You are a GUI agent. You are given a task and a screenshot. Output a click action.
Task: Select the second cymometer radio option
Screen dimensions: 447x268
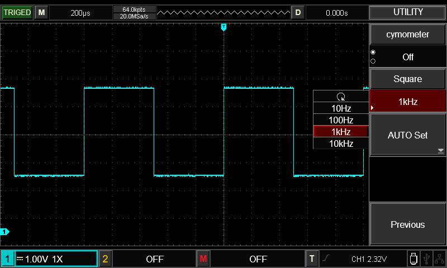click(x=373, y=61)
